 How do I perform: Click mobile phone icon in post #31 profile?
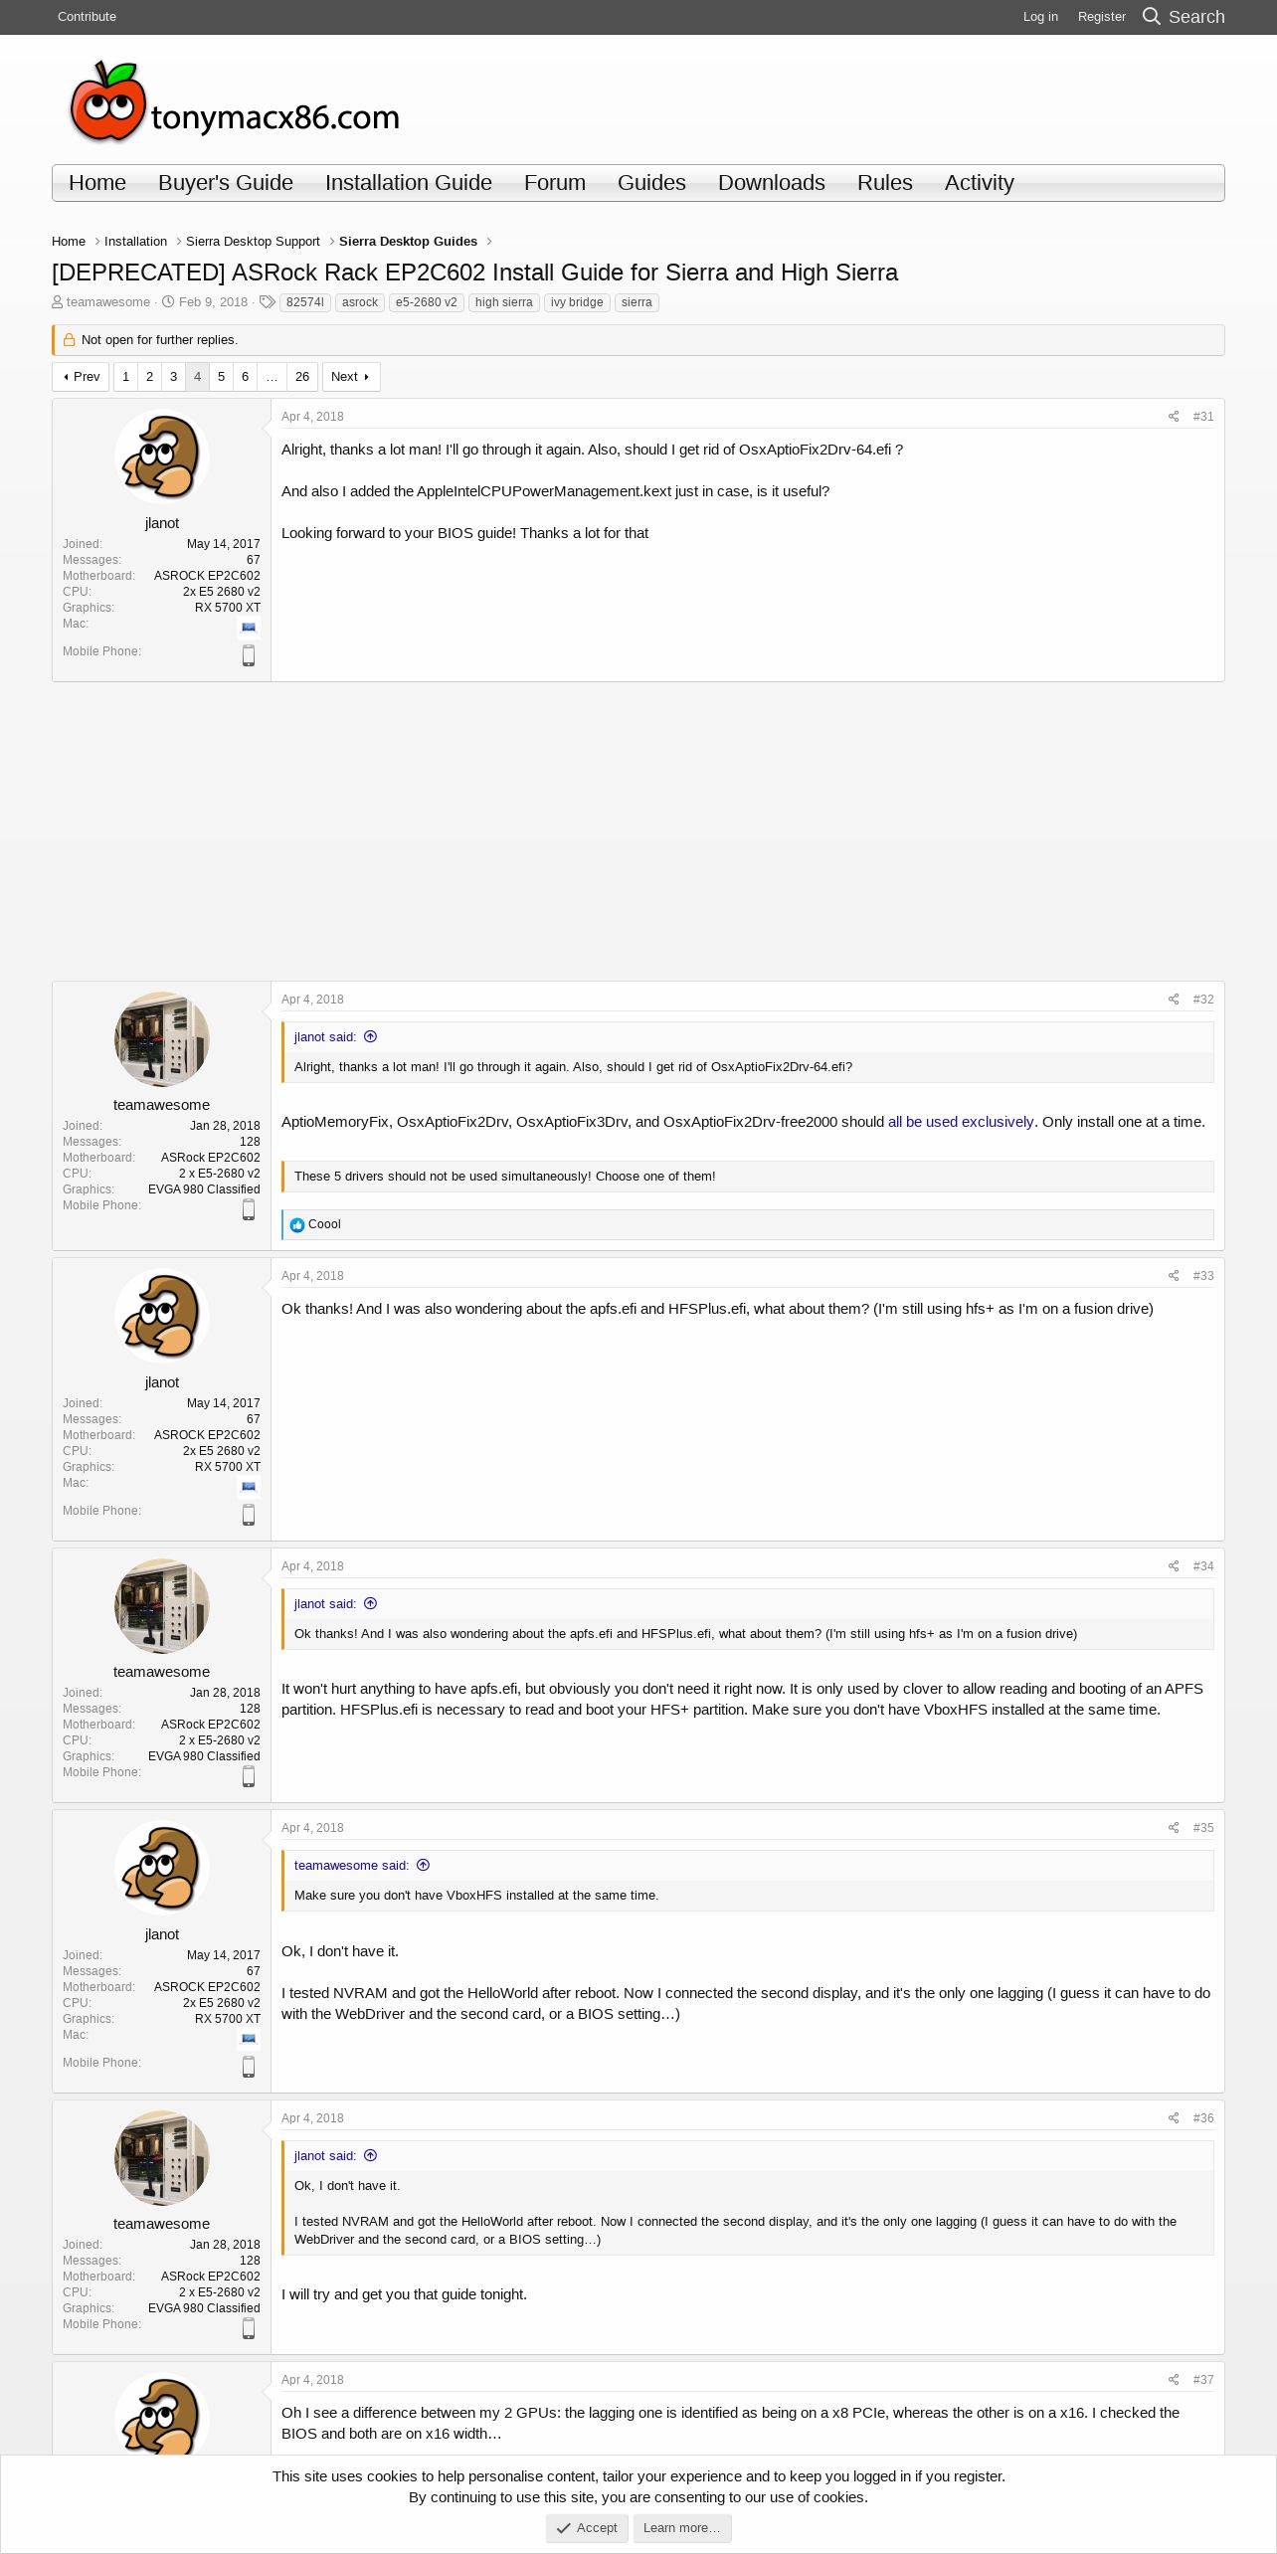pyautogui.click(x=249, y=655)
